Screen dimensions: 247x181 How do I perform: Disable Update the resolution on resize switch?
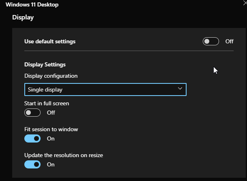[x=32, y=164]
